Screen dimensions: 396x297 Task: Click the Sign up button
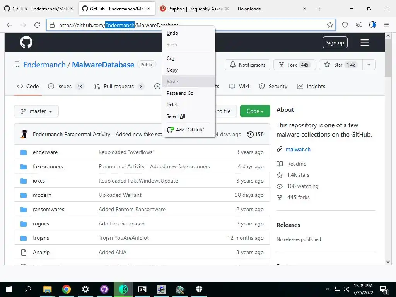pos(335,43)
